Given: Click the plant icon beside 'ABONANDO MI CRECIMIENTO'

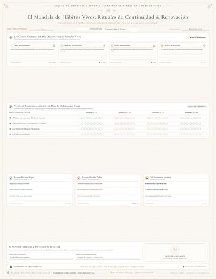Looking at the screenshot, I should click(11, 267).
